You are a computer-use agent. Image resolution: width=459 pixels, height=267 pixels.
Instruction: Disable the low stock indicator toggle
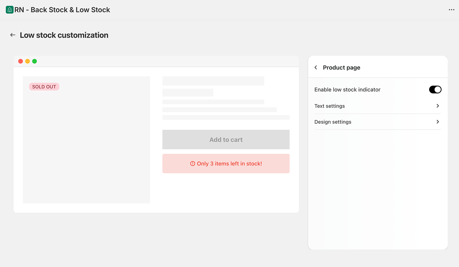point(435,90)
